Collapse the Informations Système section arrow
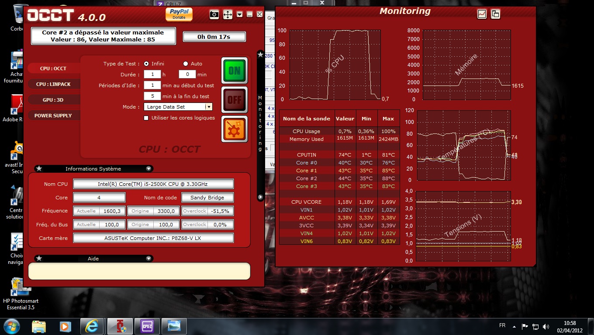This screenshot has width=594, height=335. tap(148, 169)
